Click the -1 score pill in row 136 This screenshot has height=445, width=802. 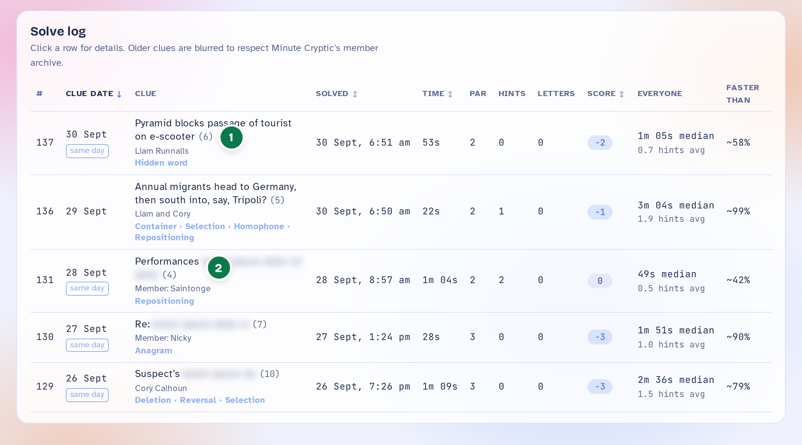[x=600, y=212]
